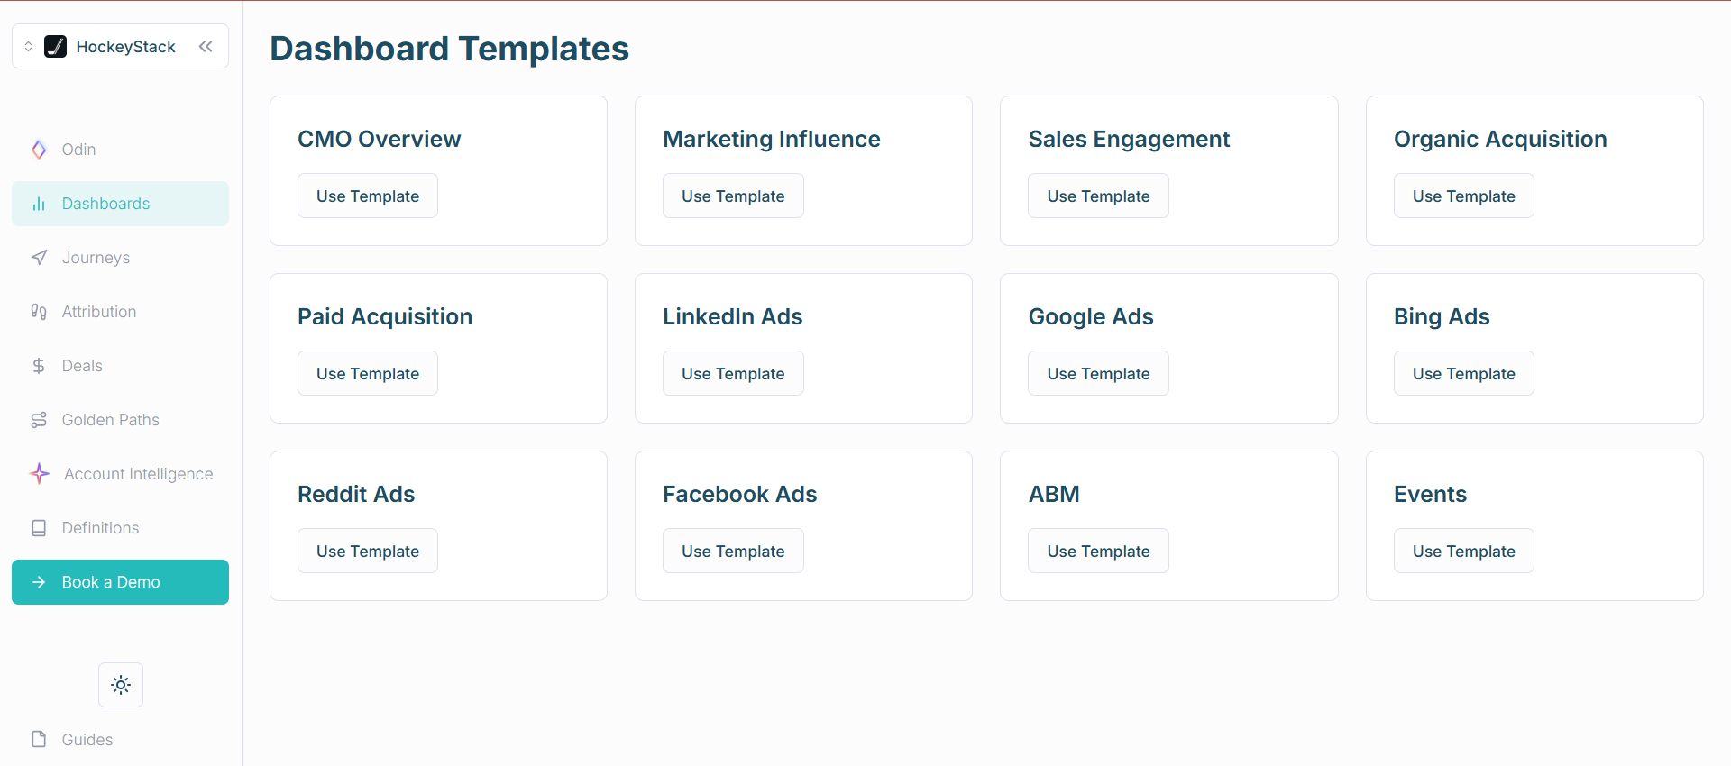Open Deals via the dollar-sign icon
The height and width of the screenshot is (766, 1731).
[38, 366]
